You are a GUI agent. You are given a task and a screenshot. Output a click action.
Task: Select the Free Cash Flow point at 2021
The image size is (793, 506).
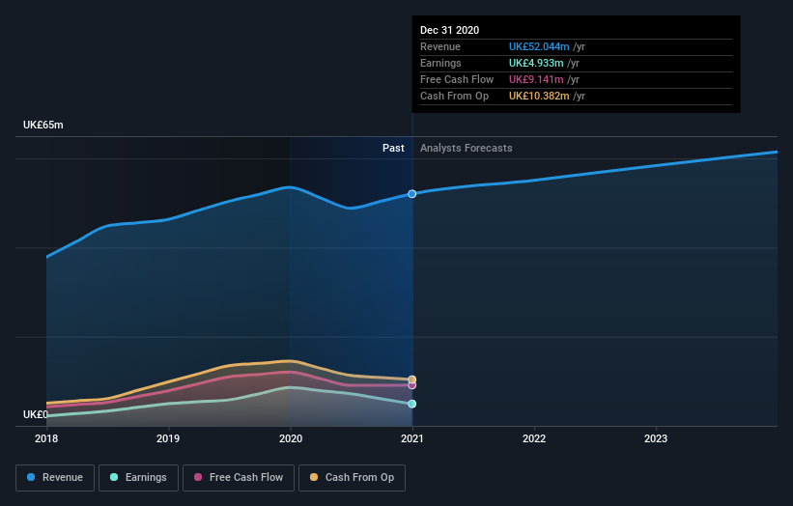412,385
